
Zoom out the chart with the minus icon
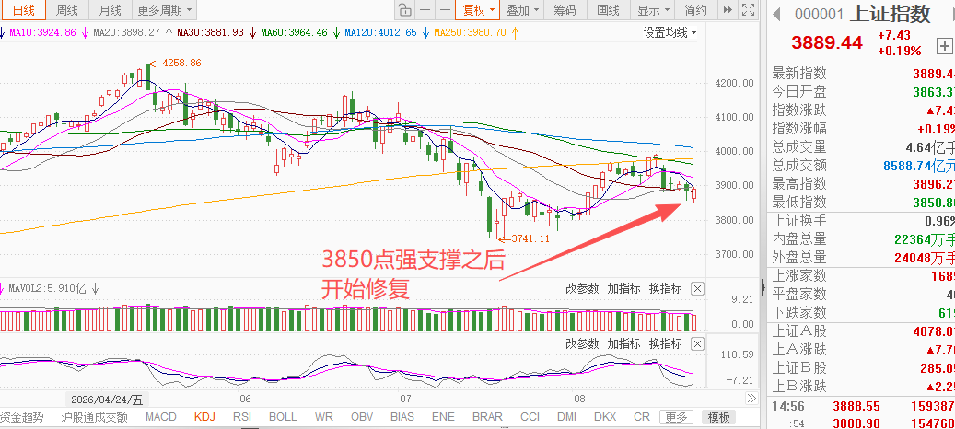(x=445, y=10)
